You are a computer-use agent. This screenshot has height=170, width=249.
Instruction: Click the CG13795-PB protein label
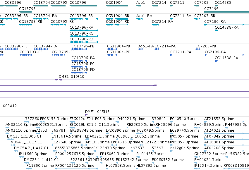point(63,52)
